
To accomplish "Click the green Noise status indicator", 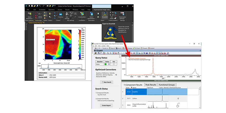I will tap(105, 64).
